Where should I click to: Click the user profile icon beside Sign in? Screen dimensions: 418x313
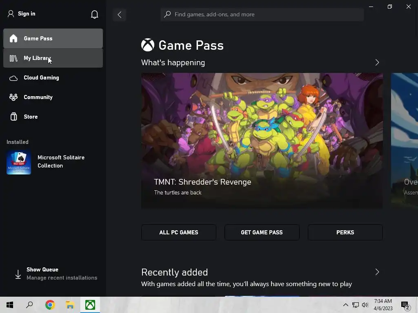click(11, 13)
